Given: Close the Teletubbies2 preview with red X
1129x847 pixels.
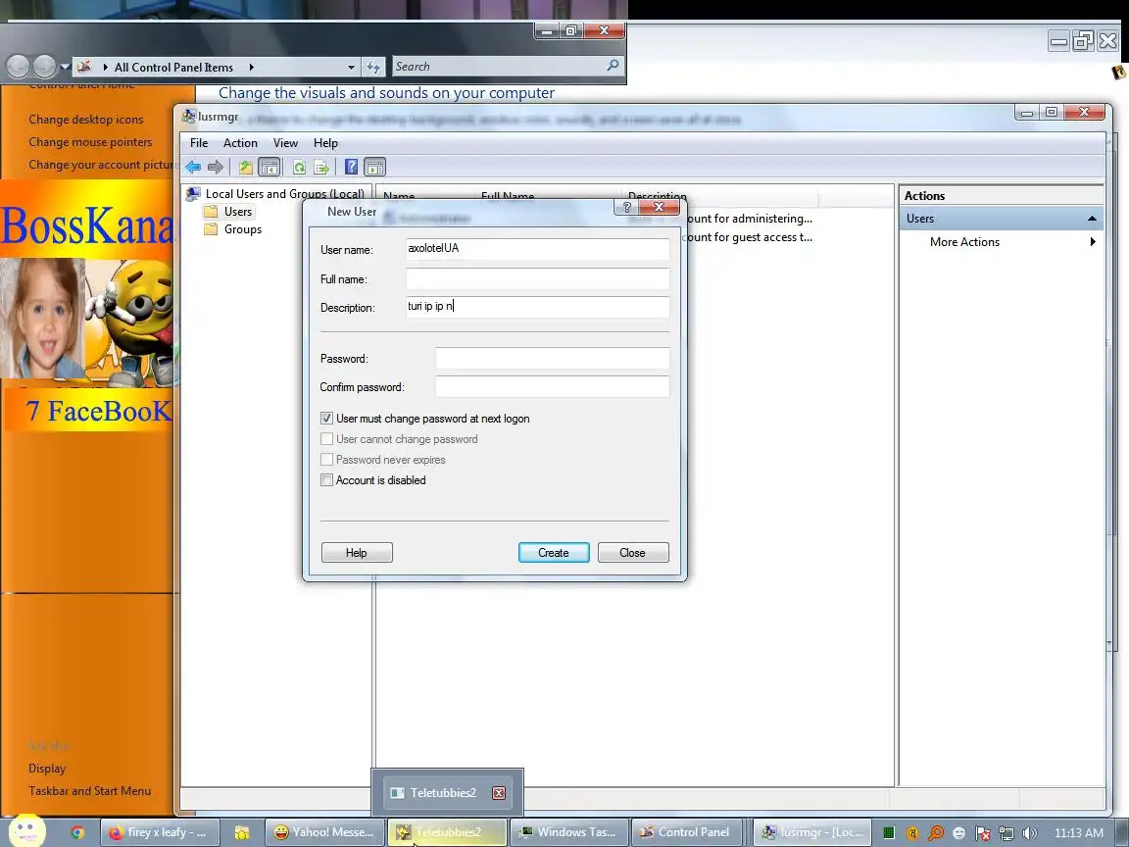Looking at the screenshot, I should 498,793.
